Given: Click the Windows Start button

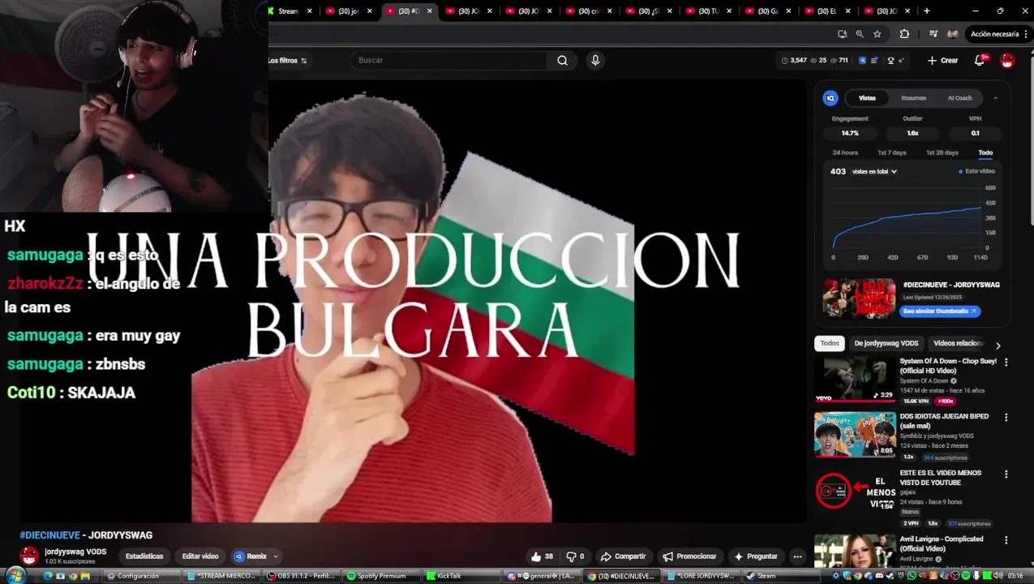Looking at the screenshot, I should (x=15, y=575).
